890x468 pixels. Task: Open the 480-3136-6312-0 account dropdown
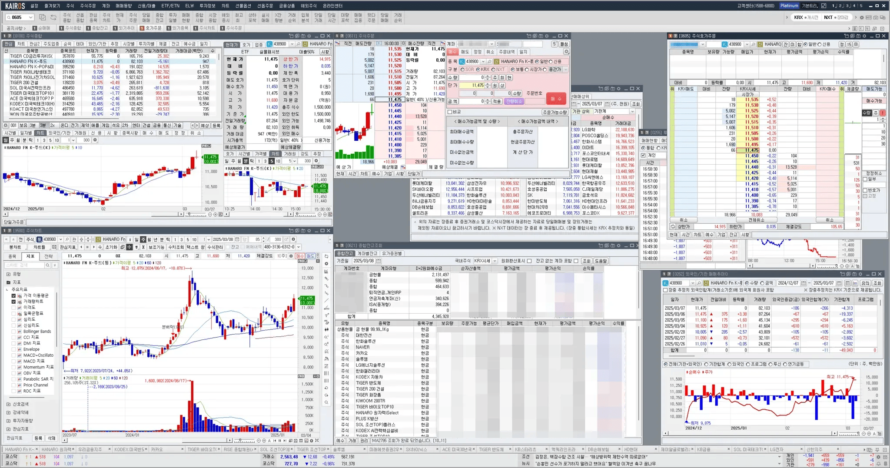(x=299, y=247)
